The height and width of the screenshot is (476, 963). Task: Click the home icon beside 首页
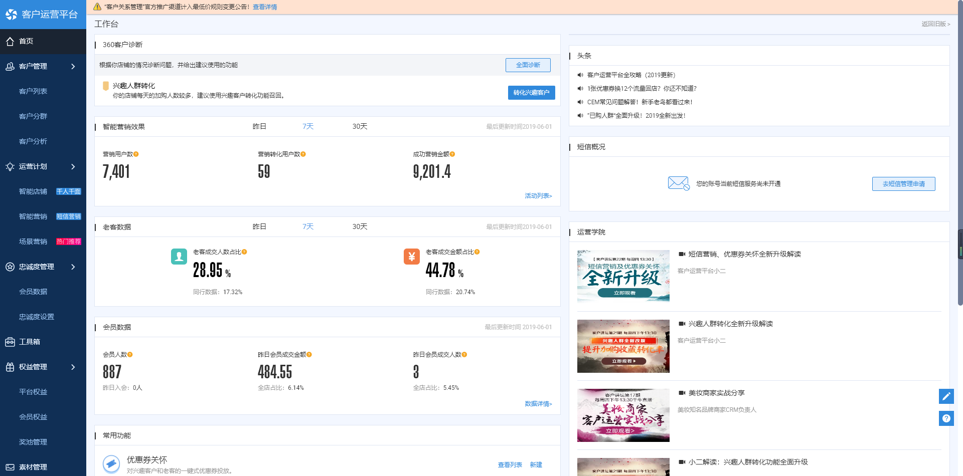10,42
